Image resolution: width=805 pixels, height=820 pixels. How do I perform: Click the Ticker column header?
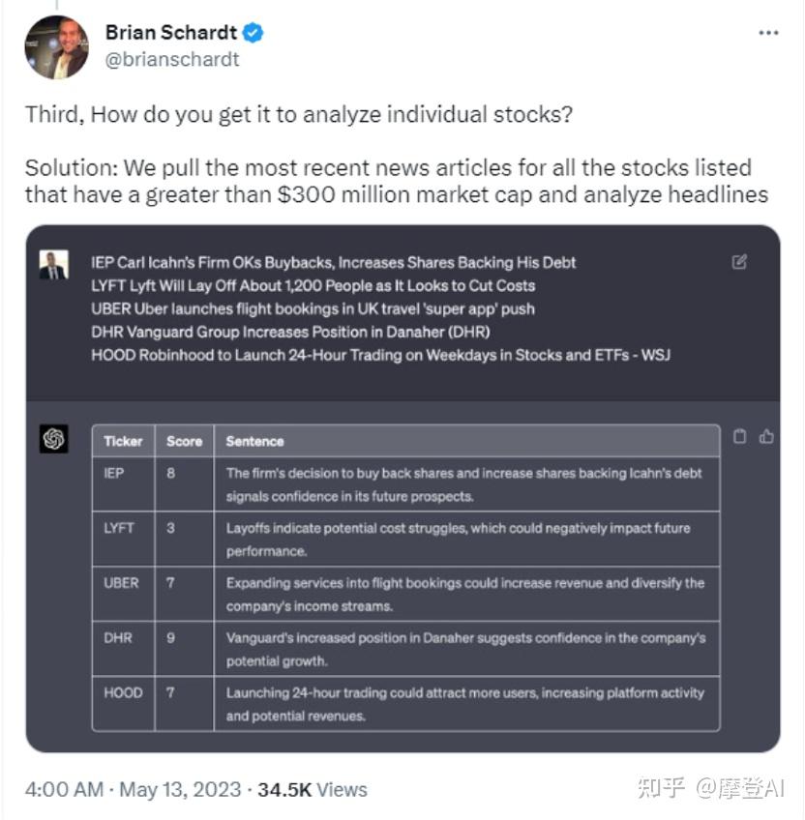tap(123, 441)
